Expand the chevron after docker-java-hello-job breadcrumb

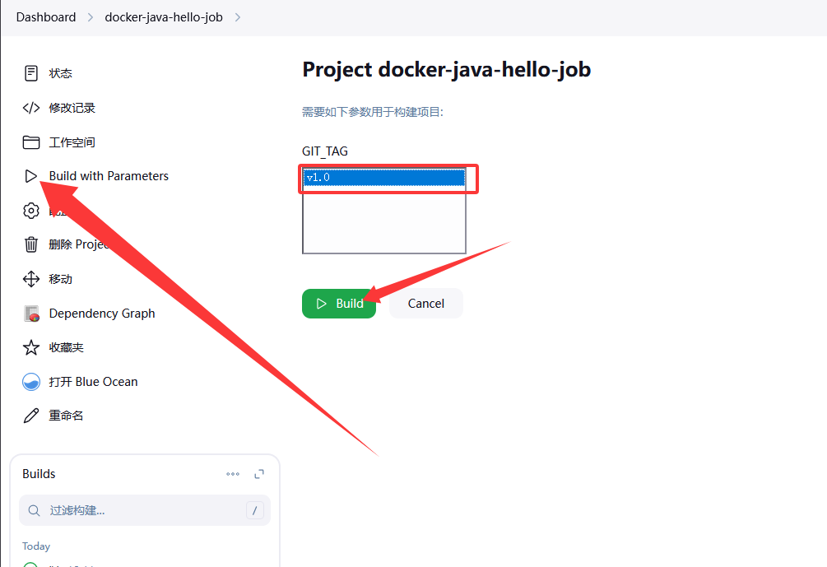(x=237, y=17)
